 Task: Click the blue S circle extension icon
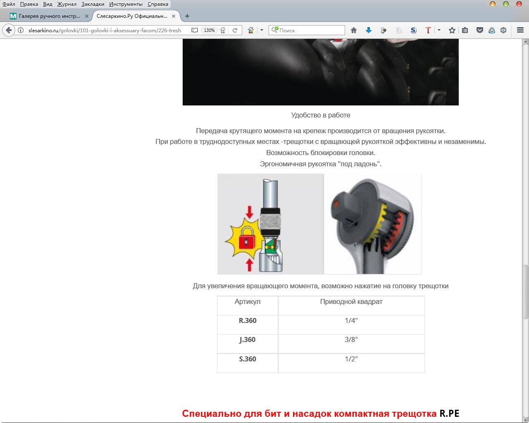[x=413, y=30]
